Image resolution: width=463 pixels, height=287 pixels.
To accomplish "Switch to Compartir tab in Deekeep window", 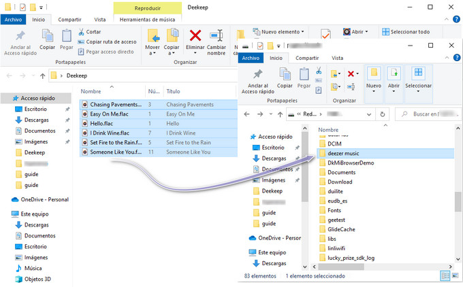I will 69,20.
